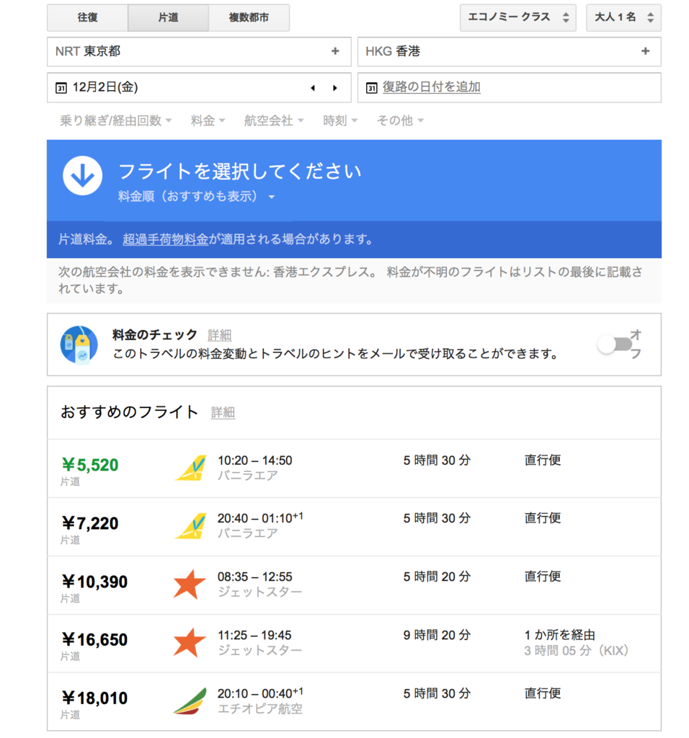
Task: Click the calendar icon beside 12月2日(金)
Action: click(x=61, y=88)
